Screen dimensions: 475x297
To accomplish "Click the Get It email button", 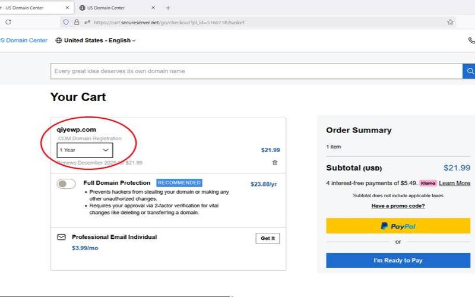I will pos(267,238).
